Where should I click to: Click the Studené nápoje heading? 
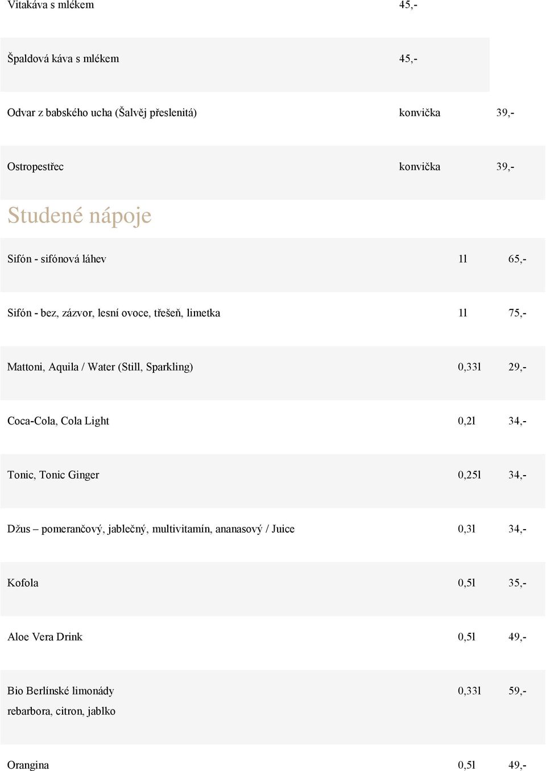point(79,216)
